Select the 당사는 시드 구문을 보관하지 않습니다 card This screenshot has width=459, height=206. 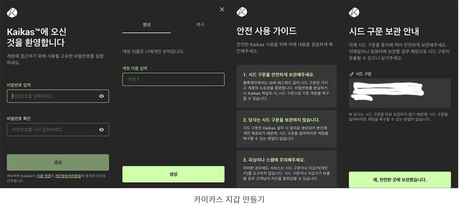pyautogui.click(x=287, y=129)
